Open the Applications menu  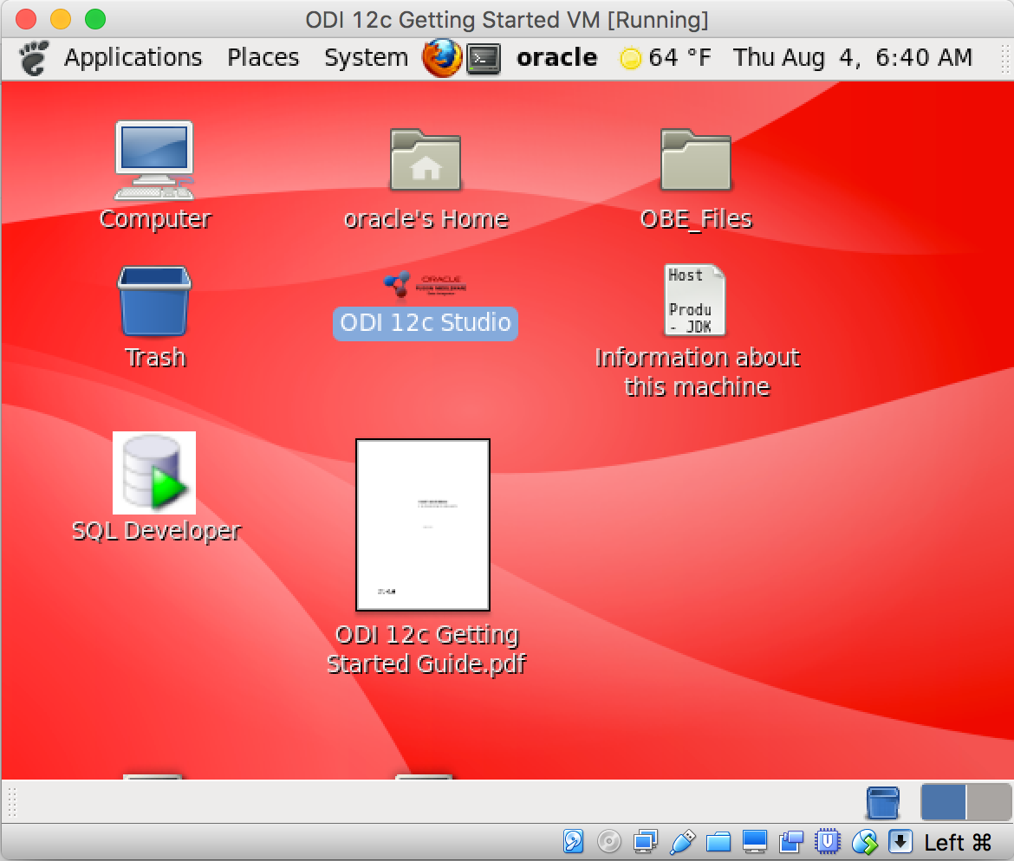133,57
